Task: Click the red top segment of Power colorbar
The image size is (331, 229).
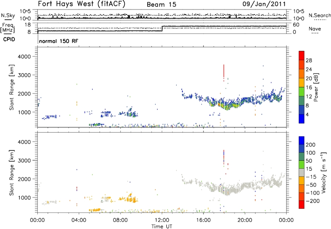Action: [x=302, y=55]
